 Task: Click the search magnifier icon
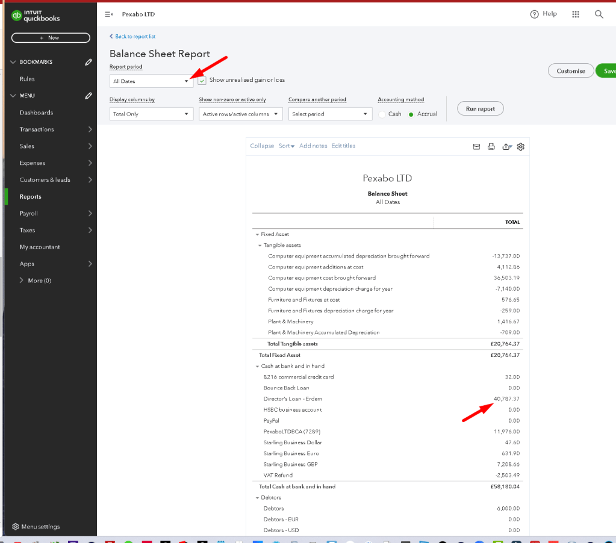point(599,14)
